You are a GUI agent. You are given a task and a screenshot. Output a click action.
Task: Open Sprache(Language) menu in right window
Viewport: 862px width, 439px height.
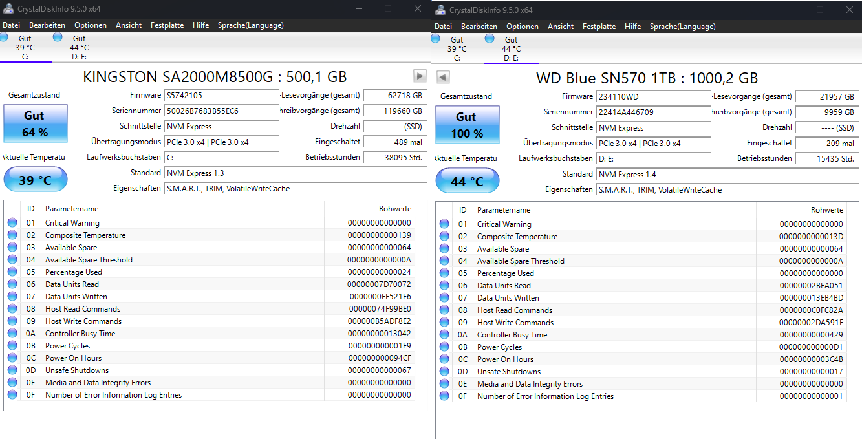682,27
